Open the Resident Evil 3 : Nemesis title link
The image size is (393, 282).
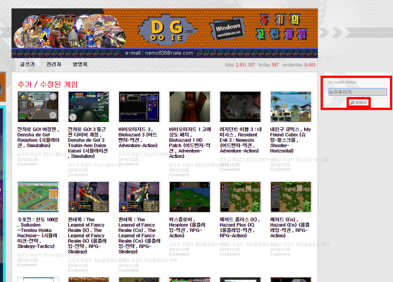pos(241,140)
